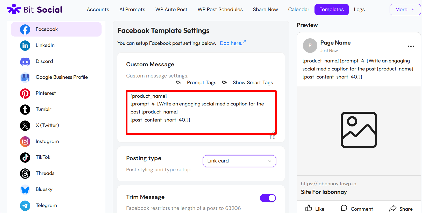
Task: Click the tag icon beside Prompt Tags
Action: [179, 82]
